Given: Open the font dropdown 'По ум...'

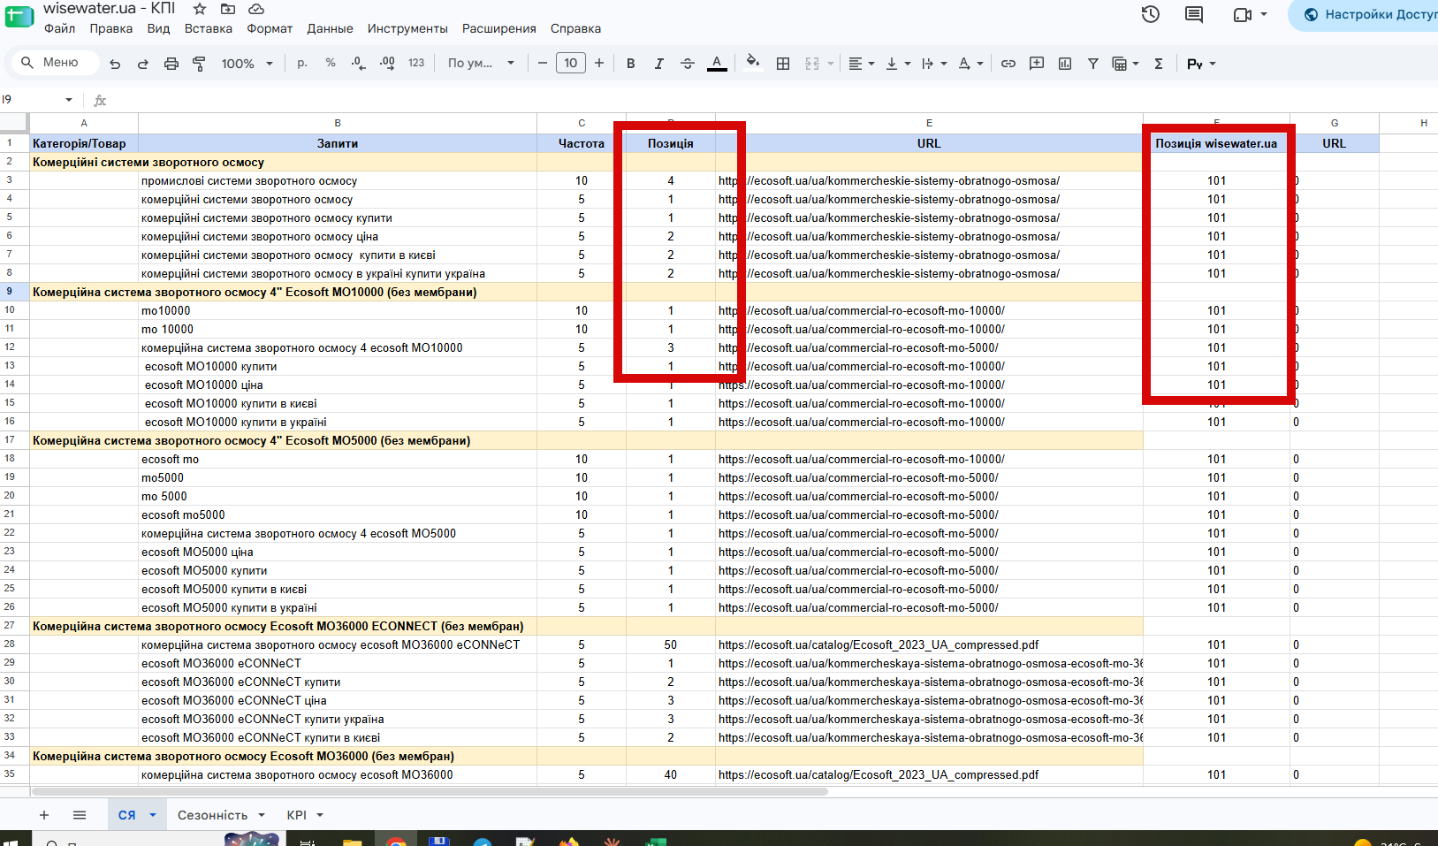Looking at the screenshot, I should coord(481,64).
